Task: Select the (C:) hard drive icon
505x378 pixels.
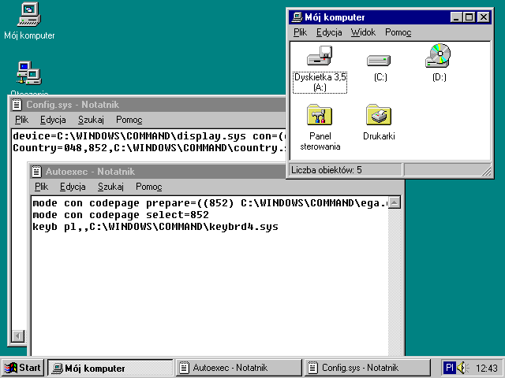Action: point(379,60)
